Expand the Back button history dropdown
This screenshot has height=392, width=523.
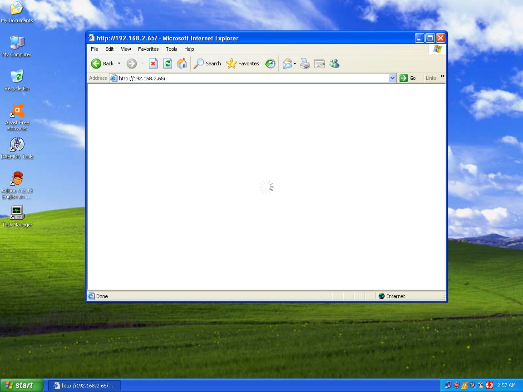tap(119, 64)
